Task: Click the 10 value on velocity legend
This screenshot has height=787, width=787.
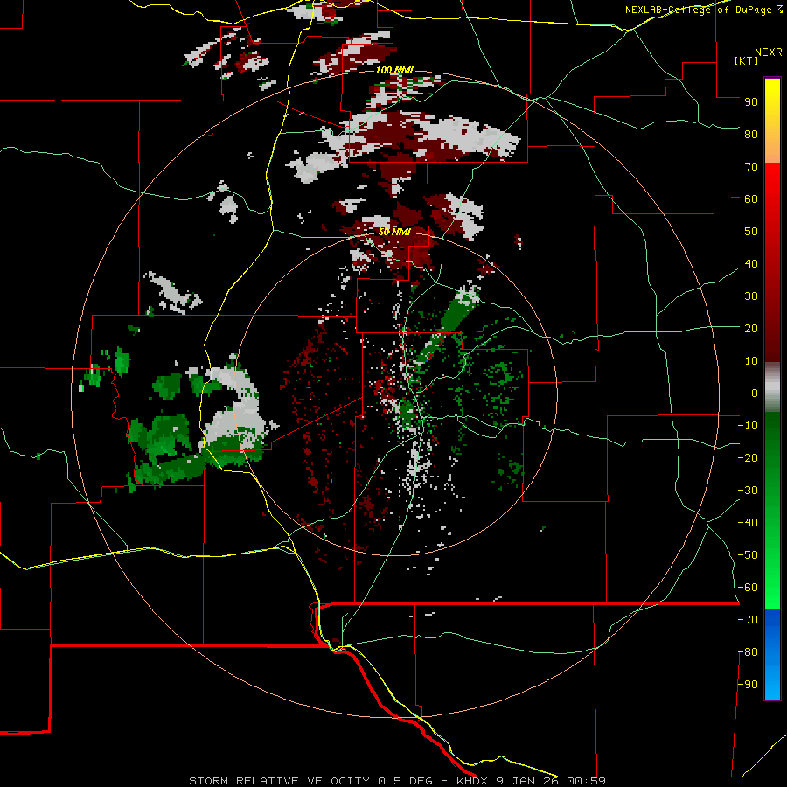Action: click(x=751, y=361)
